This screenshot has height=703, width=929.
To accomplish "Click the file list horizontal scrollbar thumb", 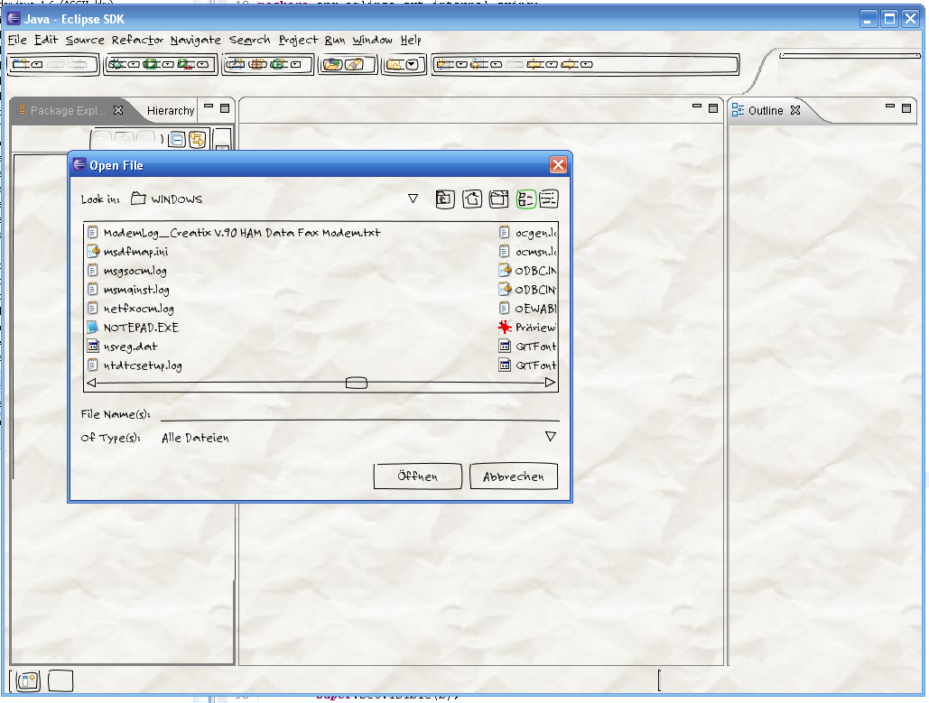I will [357, 383].
